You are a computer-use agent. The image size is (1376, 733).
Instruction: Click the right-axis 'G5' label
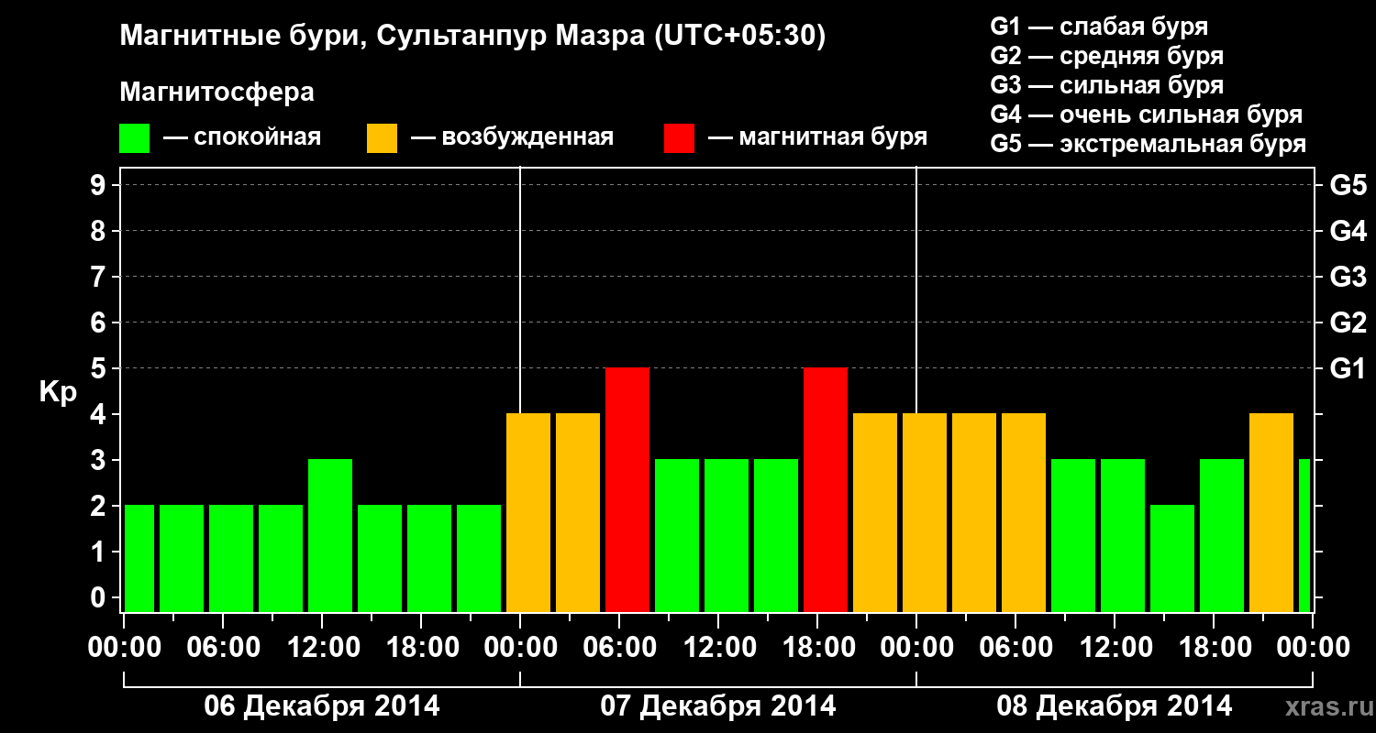pyautogui.click(x=1348, y=185)
